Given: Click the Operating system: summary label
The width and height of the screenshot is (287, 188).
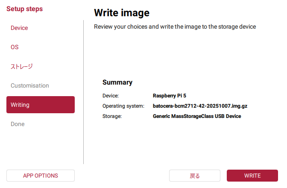Looking at the screenshot, I should tap(124, 106).
